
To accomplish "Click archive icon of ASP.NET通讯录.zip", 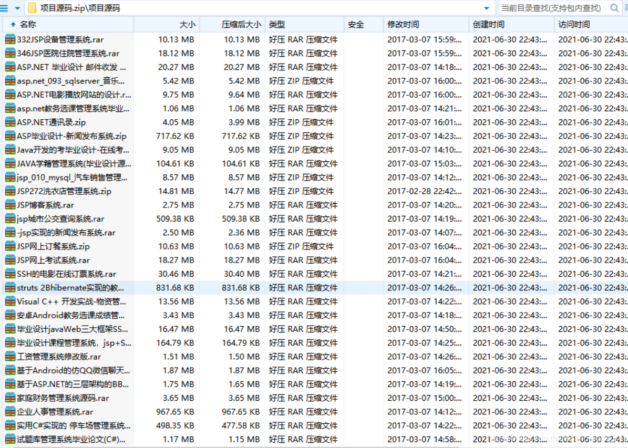I will click(x=10, y=122).
